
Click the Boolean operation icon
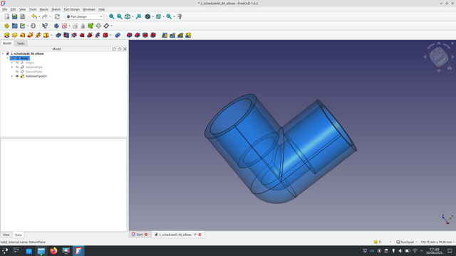[x=118, y=35]
